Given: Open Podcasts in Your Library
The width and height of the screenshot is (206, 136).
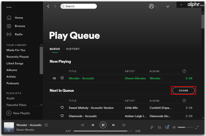Looking at the screenshot, I should (x=13, y=83).
